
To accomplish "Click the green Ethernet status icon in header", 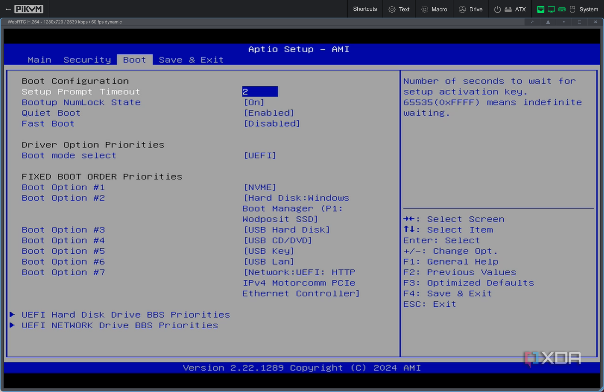I will (x=541, y=9).
